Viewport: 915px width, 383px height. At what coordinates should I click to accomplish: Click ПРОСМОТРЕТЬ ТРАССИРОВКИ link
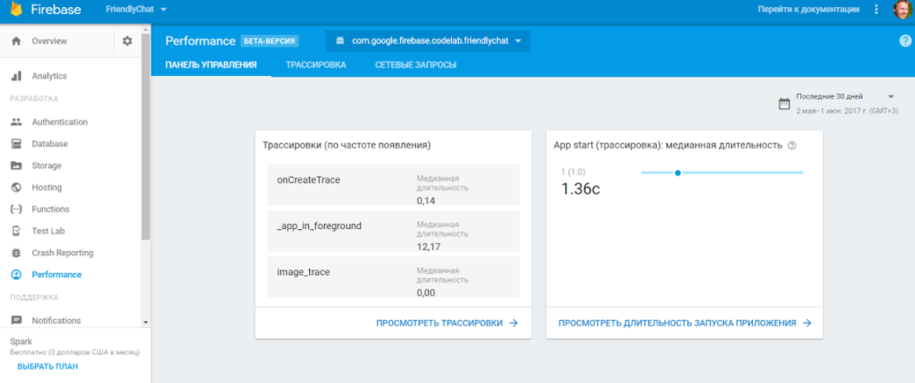point(440,323)
